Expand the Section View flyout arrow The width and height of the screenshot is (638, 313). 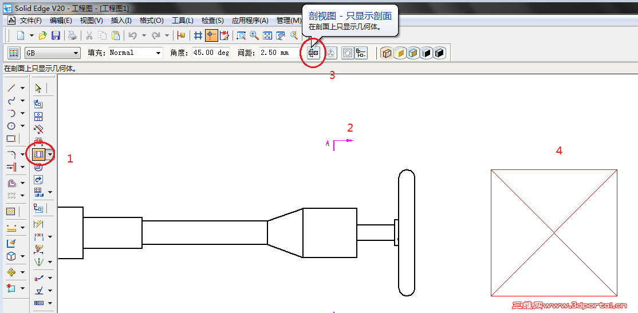coord(50,154)
